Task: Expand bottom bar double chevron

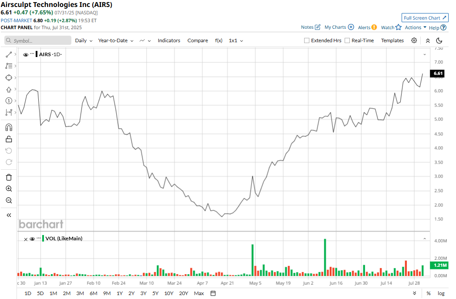Action: [414, 293]
